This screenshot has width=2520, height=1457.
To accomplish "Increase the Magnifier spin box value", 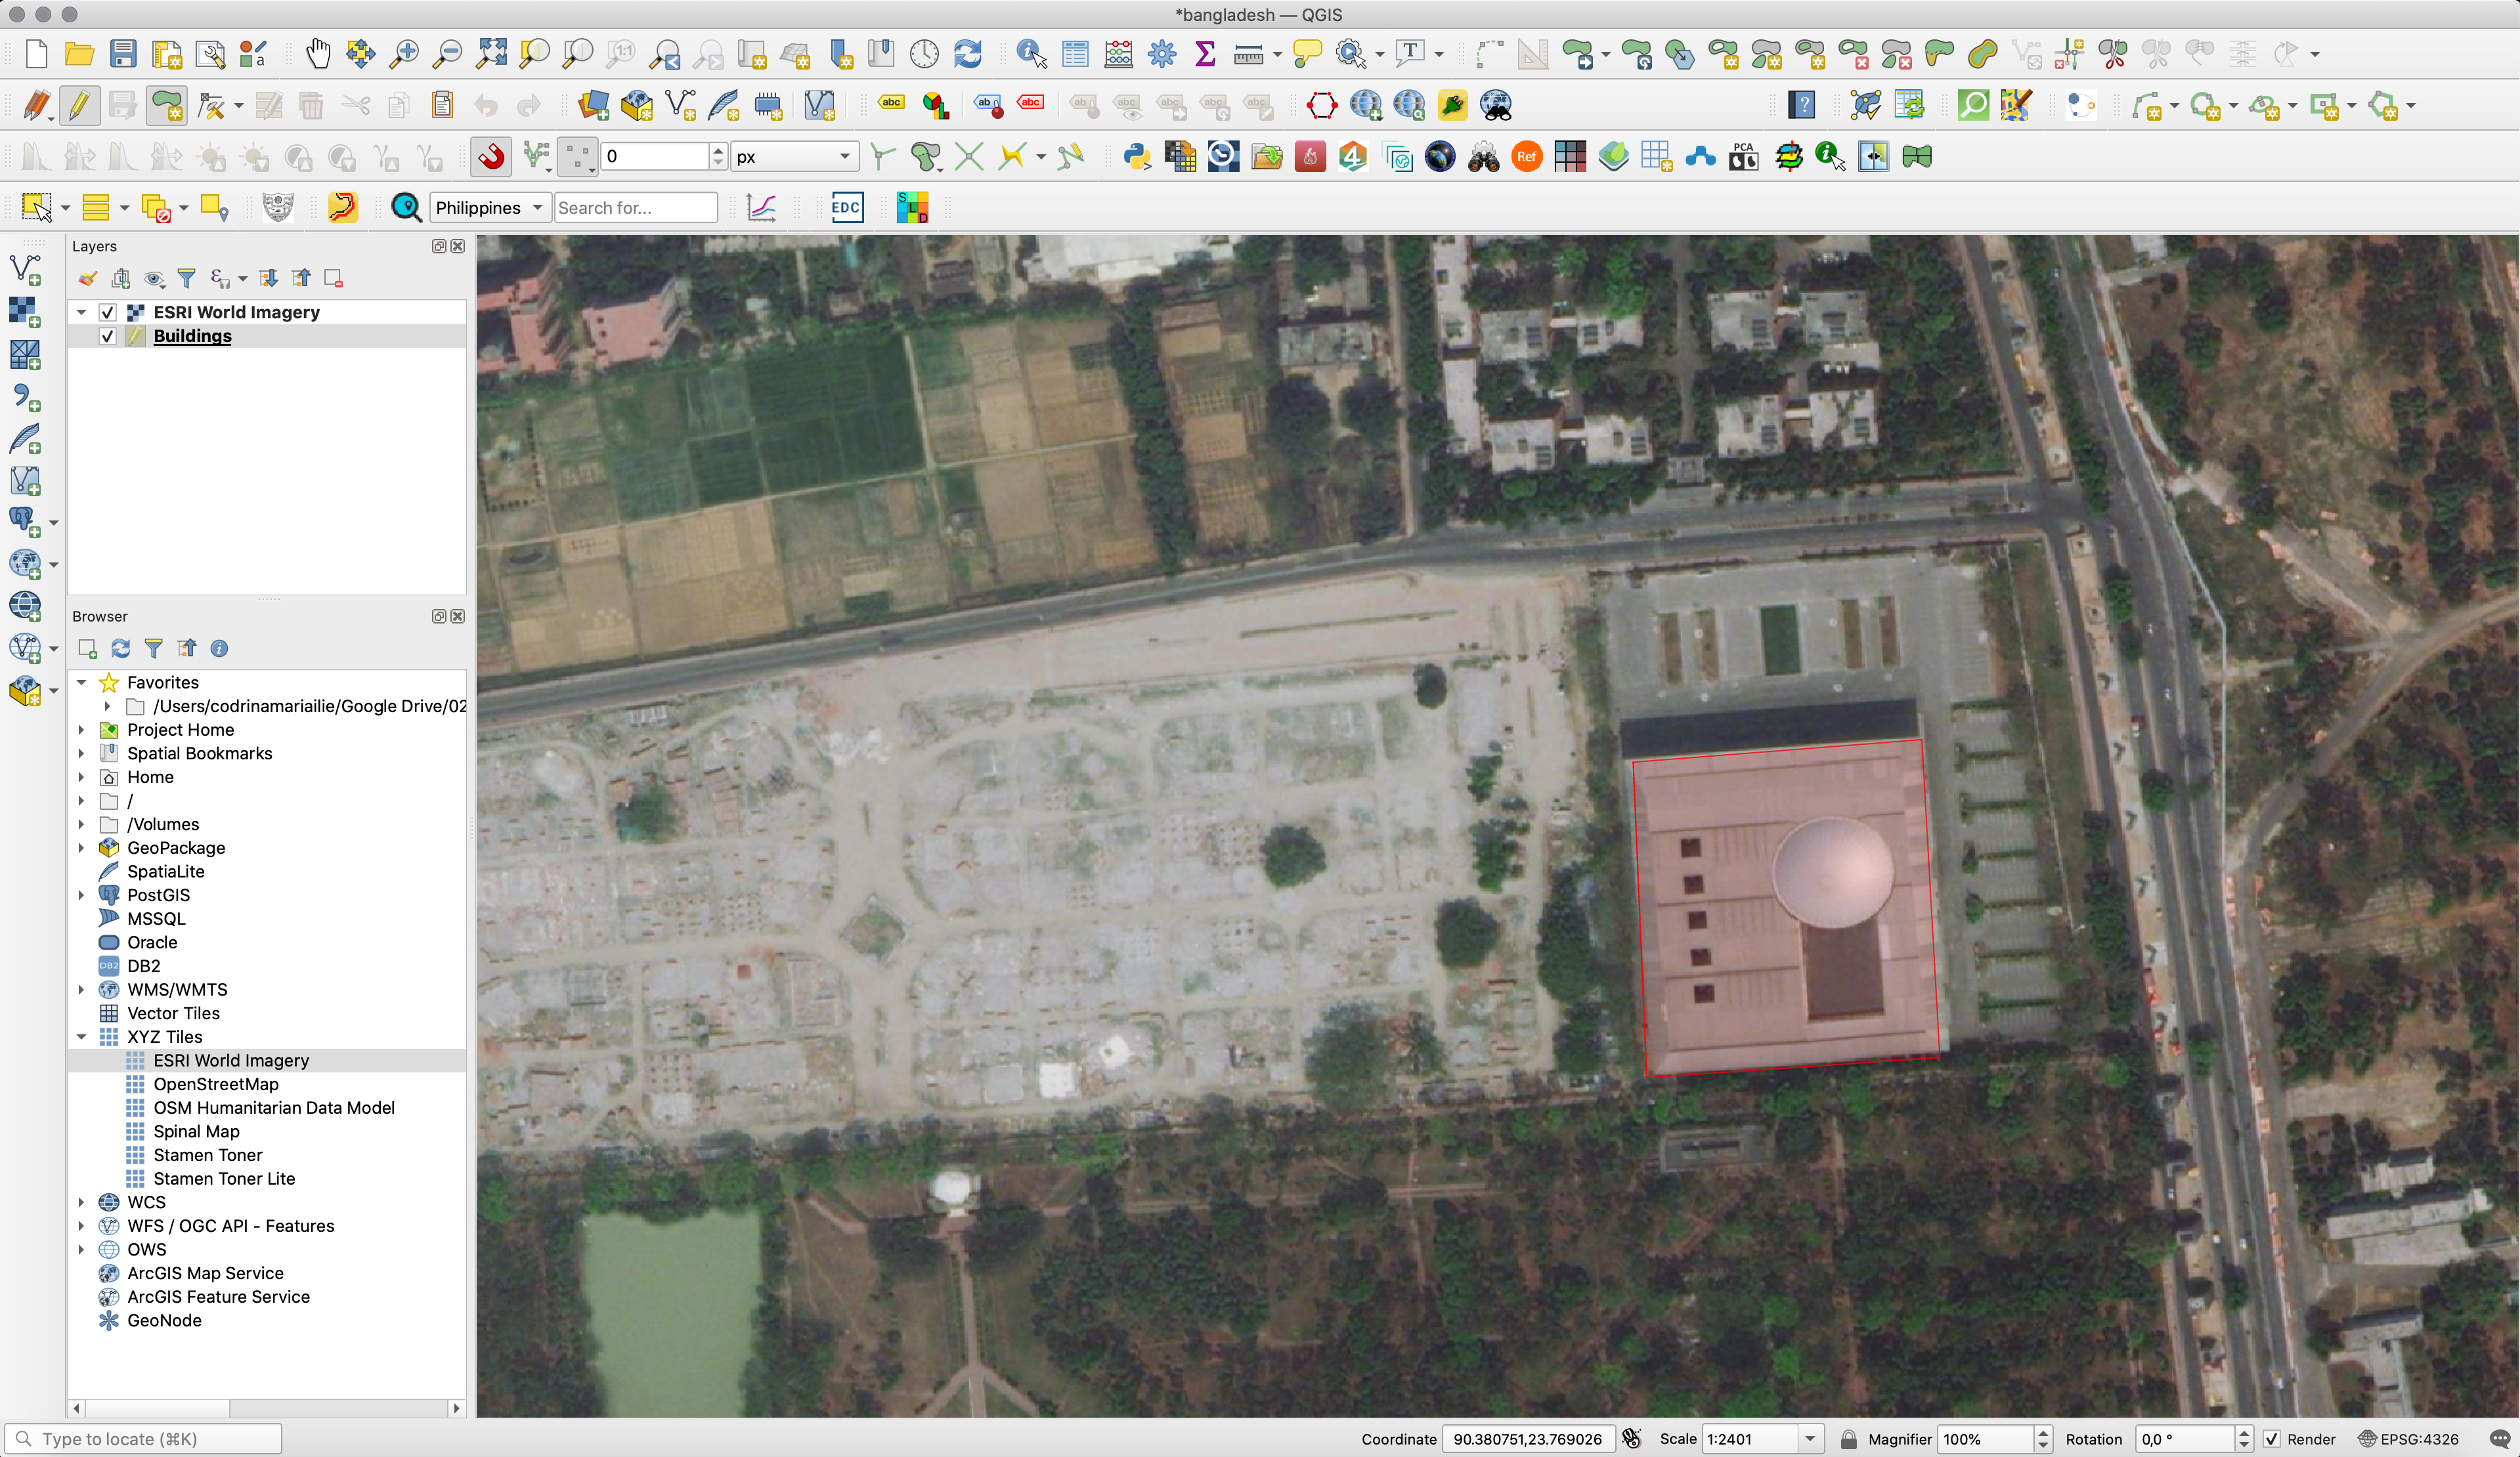I will point(2043,1433).
